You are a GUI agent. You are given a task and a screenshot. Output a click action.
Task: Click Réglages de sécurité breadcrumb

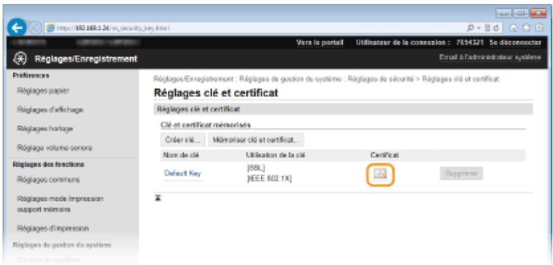point(380,79)
